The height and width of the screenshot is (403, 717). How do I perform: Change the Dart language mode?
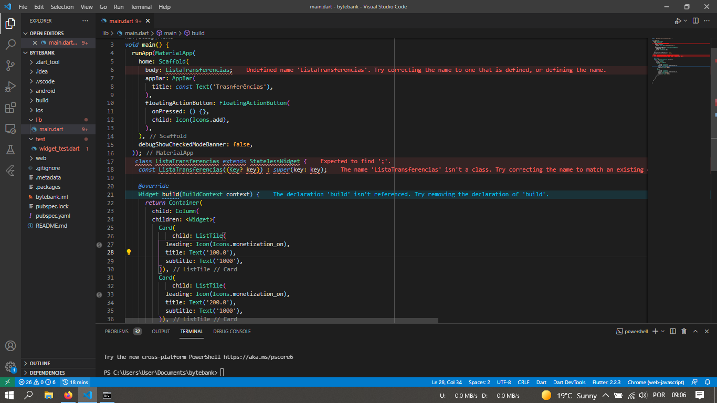coord(541,382)
